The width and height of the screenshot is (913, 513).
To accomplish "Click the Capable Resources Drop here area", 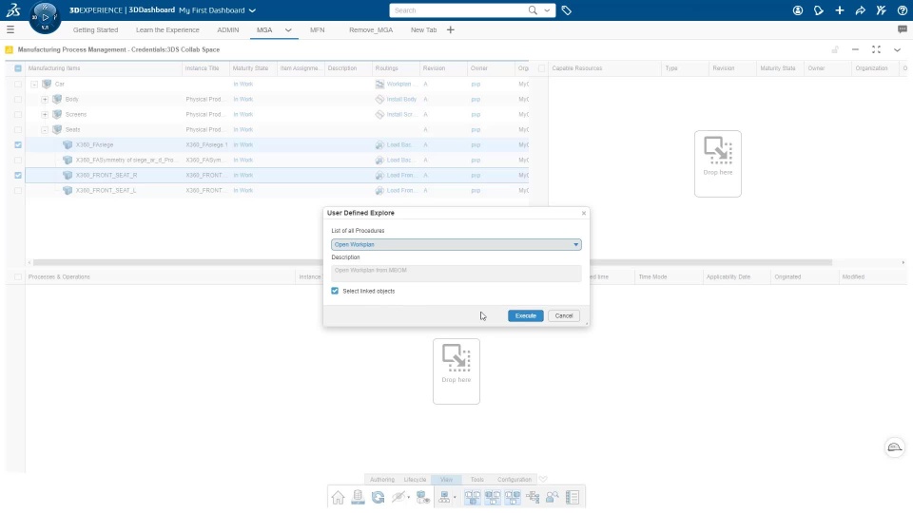I will [718, 164].
